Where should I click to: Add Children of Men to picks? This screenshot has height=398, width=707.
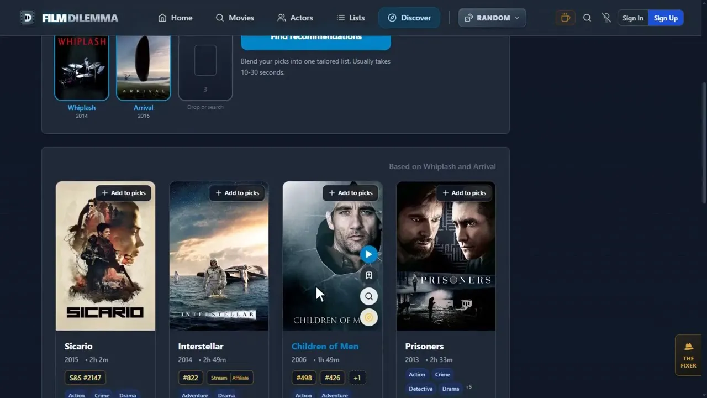tap(351, 193)
